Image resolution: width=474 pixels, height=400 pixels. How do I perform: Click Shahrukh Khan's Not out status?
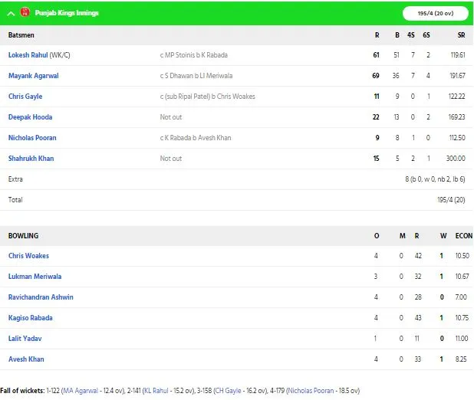(x=171, y=159)
